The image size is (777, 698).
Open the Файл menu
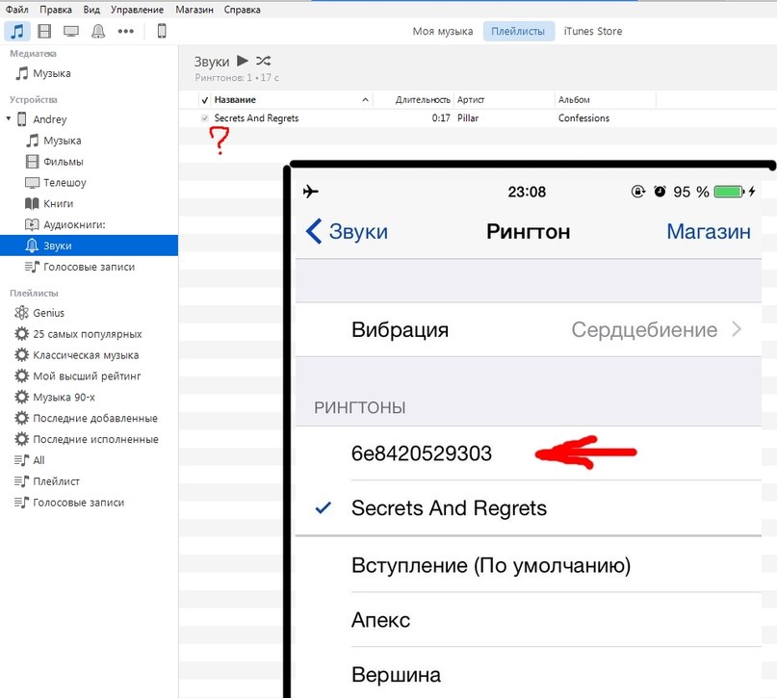(x=16, y=10)
